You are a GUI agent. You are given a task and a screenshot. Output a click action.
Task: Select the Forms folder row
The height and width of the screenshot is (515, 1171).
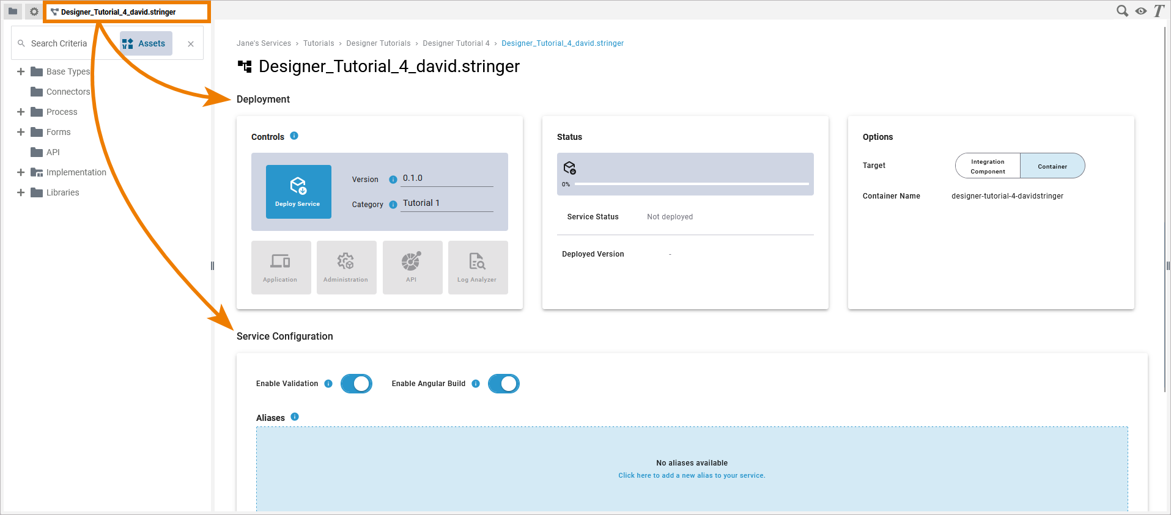[x=51, y=132]
